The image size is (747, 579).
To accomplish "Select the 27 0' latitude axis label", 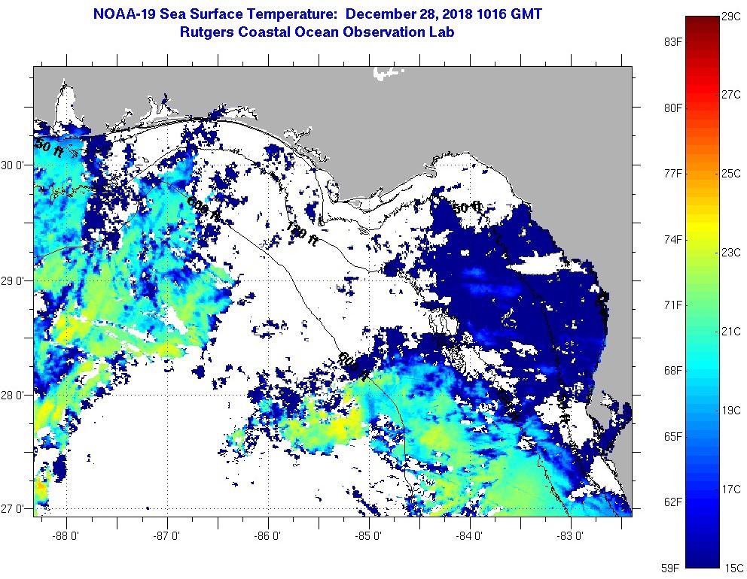I will click(x=15, y=509).
